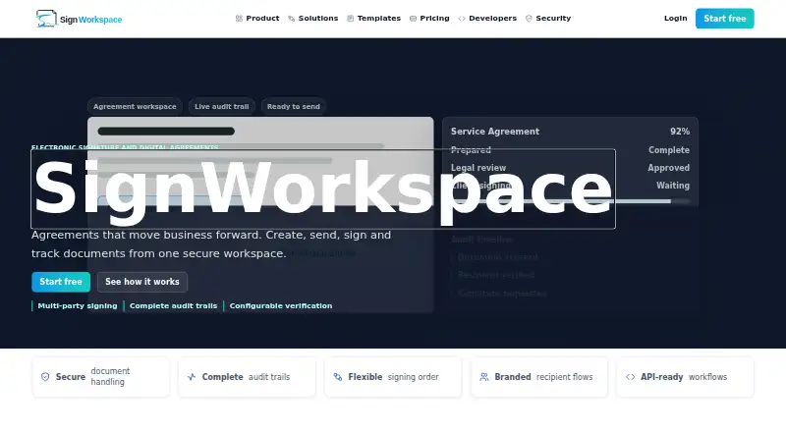Select the Agreement workspace pill
This screenshot has width=786, height=432.
point(135,106)
